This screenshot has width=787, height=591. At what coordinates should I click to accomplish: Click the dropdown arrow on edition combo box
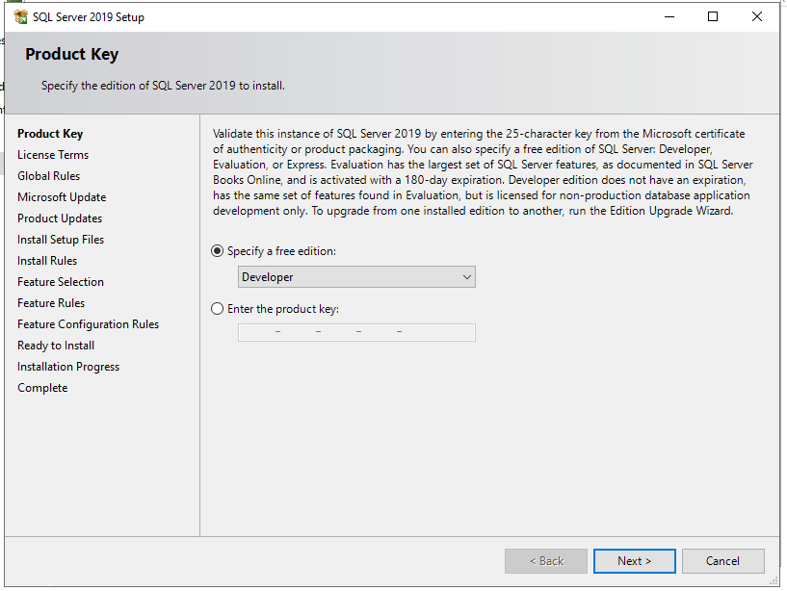467,277
